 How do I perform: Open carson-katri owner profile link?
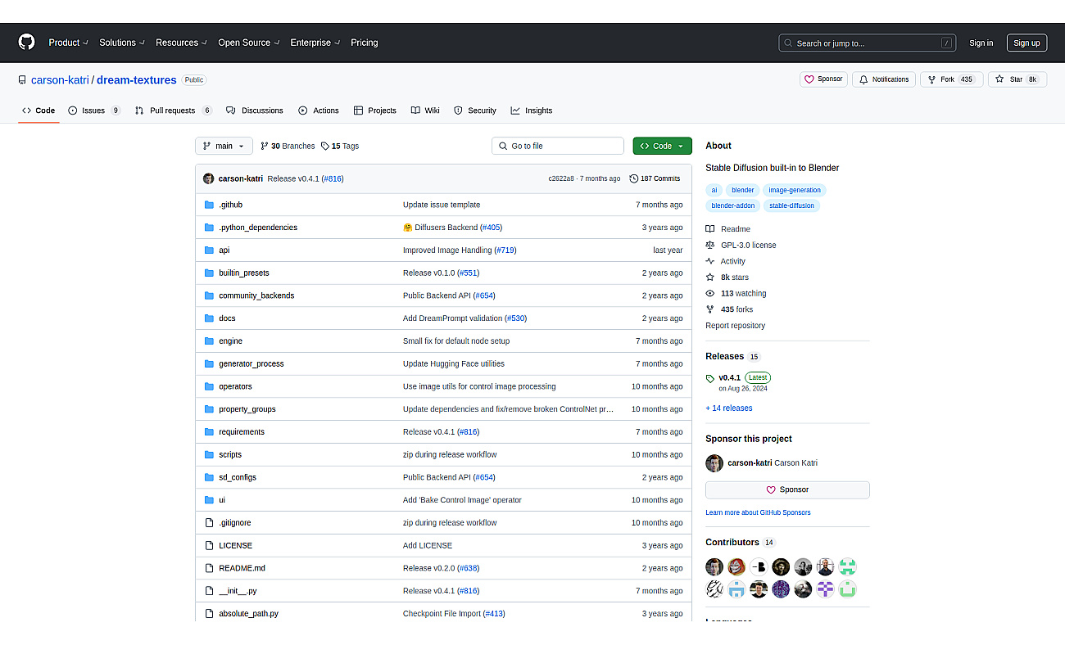coord(61,80)
